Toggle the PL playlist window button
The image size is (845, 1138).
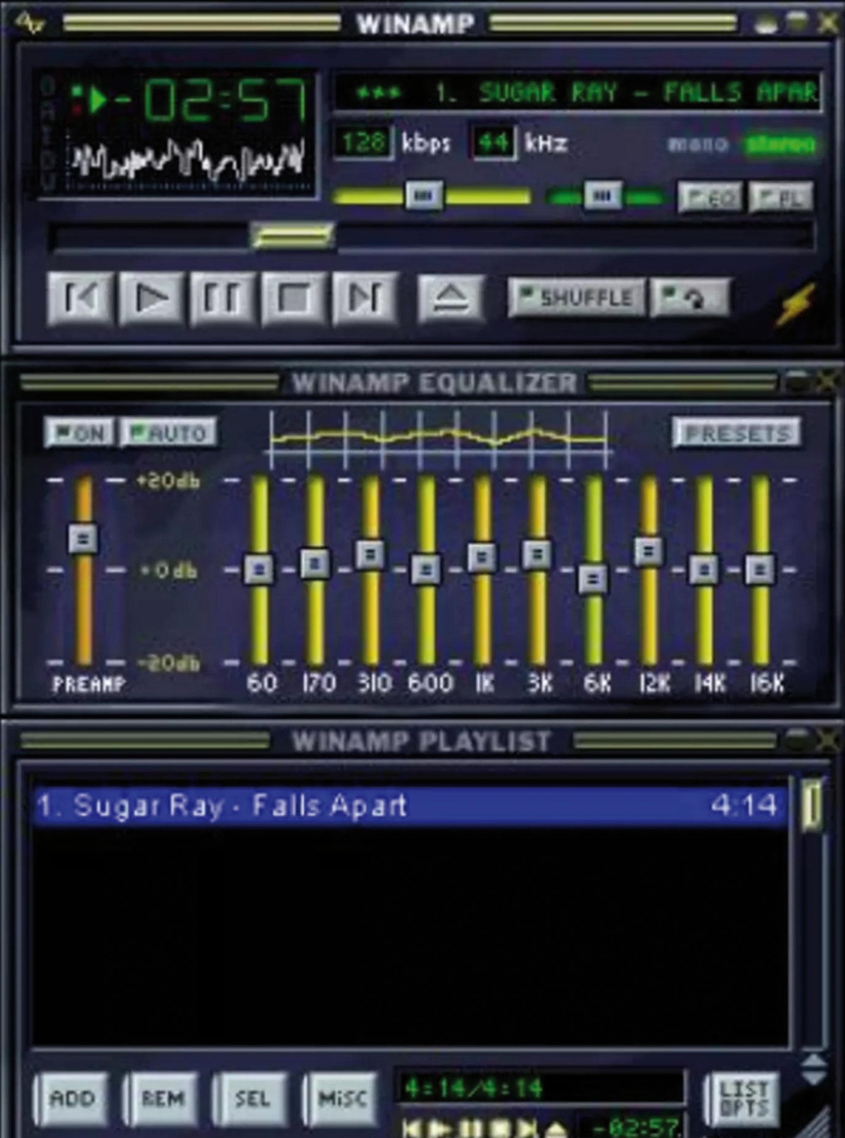[780, 197]
